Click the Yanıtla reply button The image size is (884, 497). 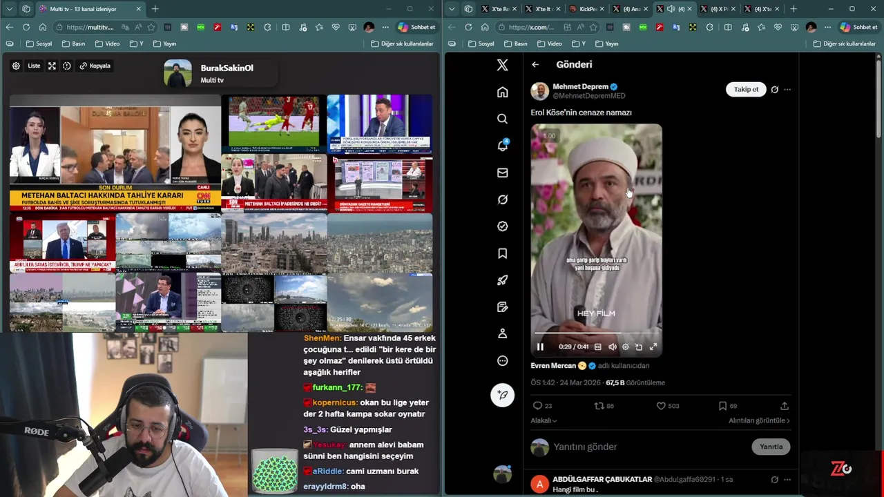pyautogui.click(x=771, y=447)
